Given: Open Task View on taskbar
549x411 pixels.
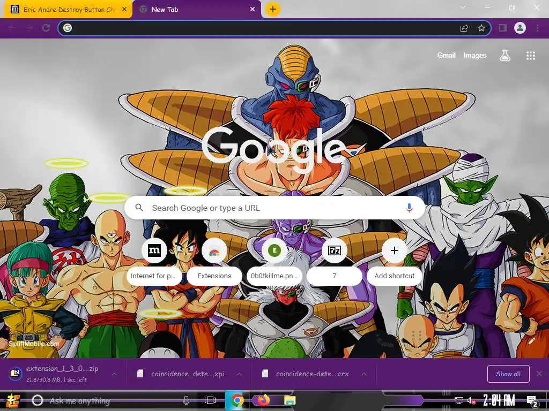Looking at the screenshot, I should [x=210, y=400].
